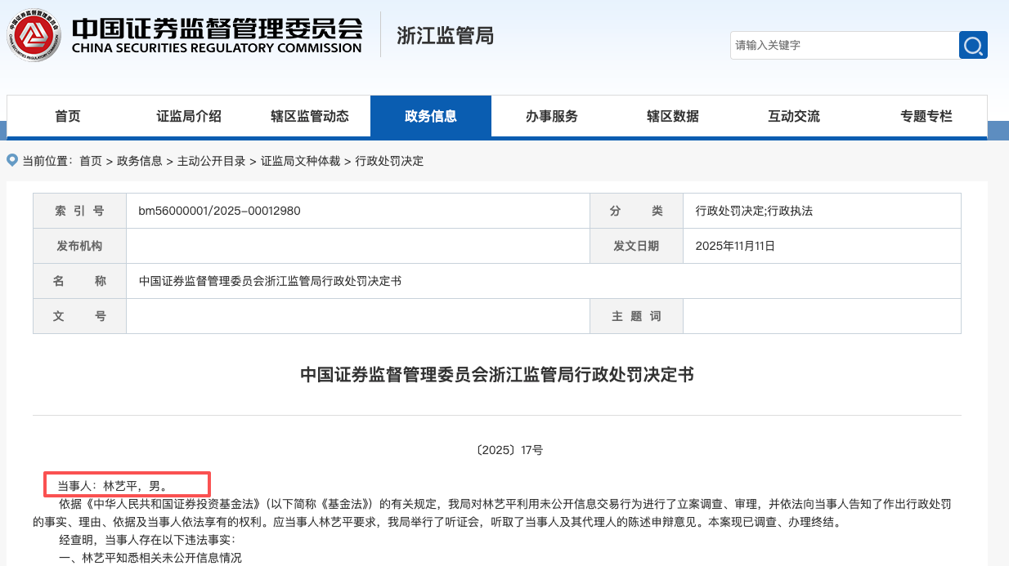Open the 互动交流 section

(792, 116)
